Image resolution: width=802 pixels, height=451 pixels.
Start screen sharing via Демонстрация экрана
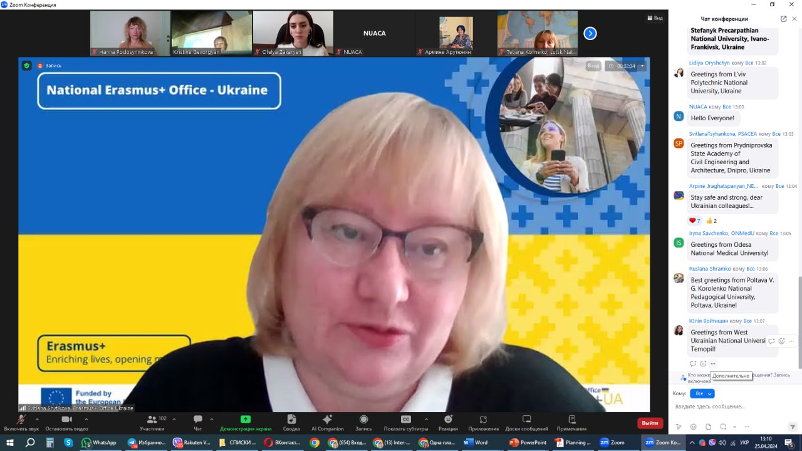pyautogui.click(x=246, y=422)
